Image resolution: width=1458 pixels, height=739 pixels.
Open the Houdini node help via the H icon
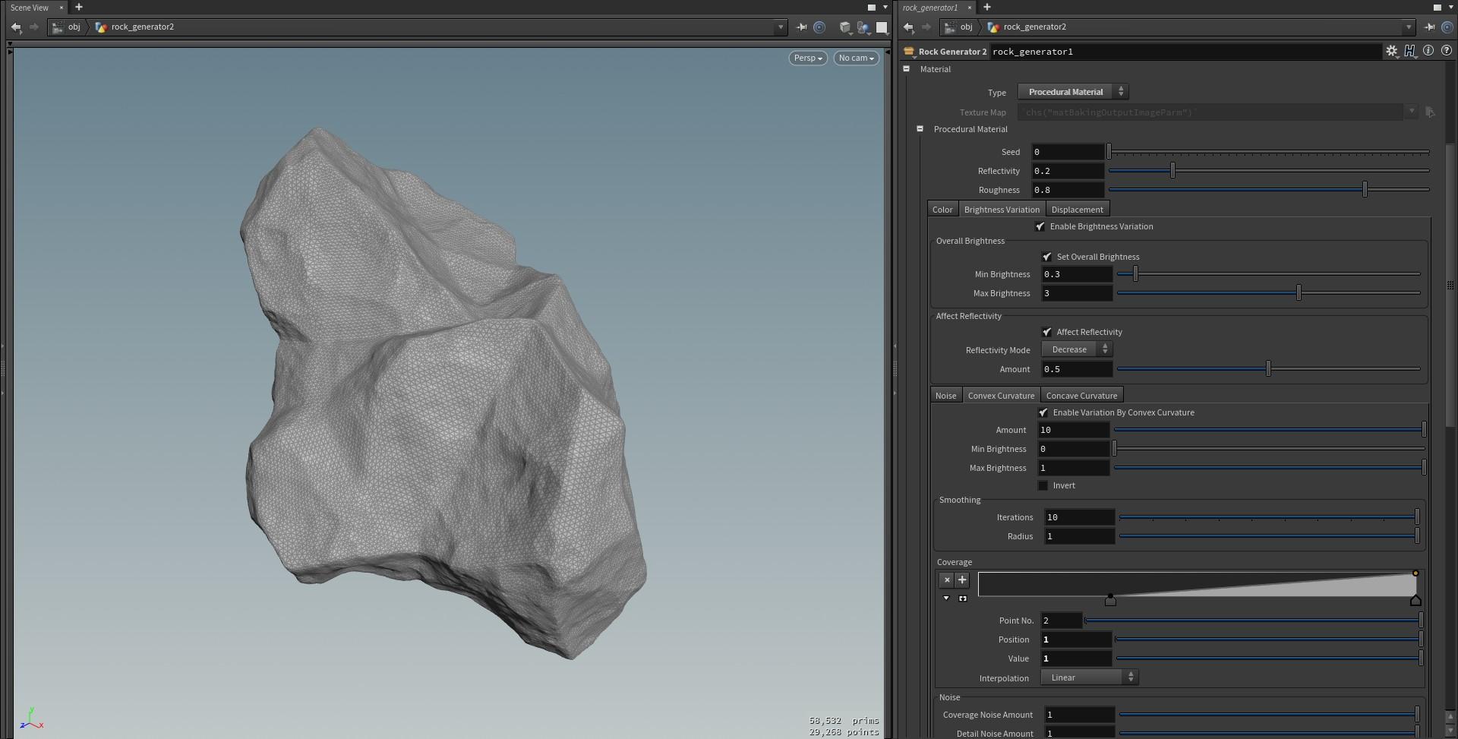click(x=1410, y=51)
